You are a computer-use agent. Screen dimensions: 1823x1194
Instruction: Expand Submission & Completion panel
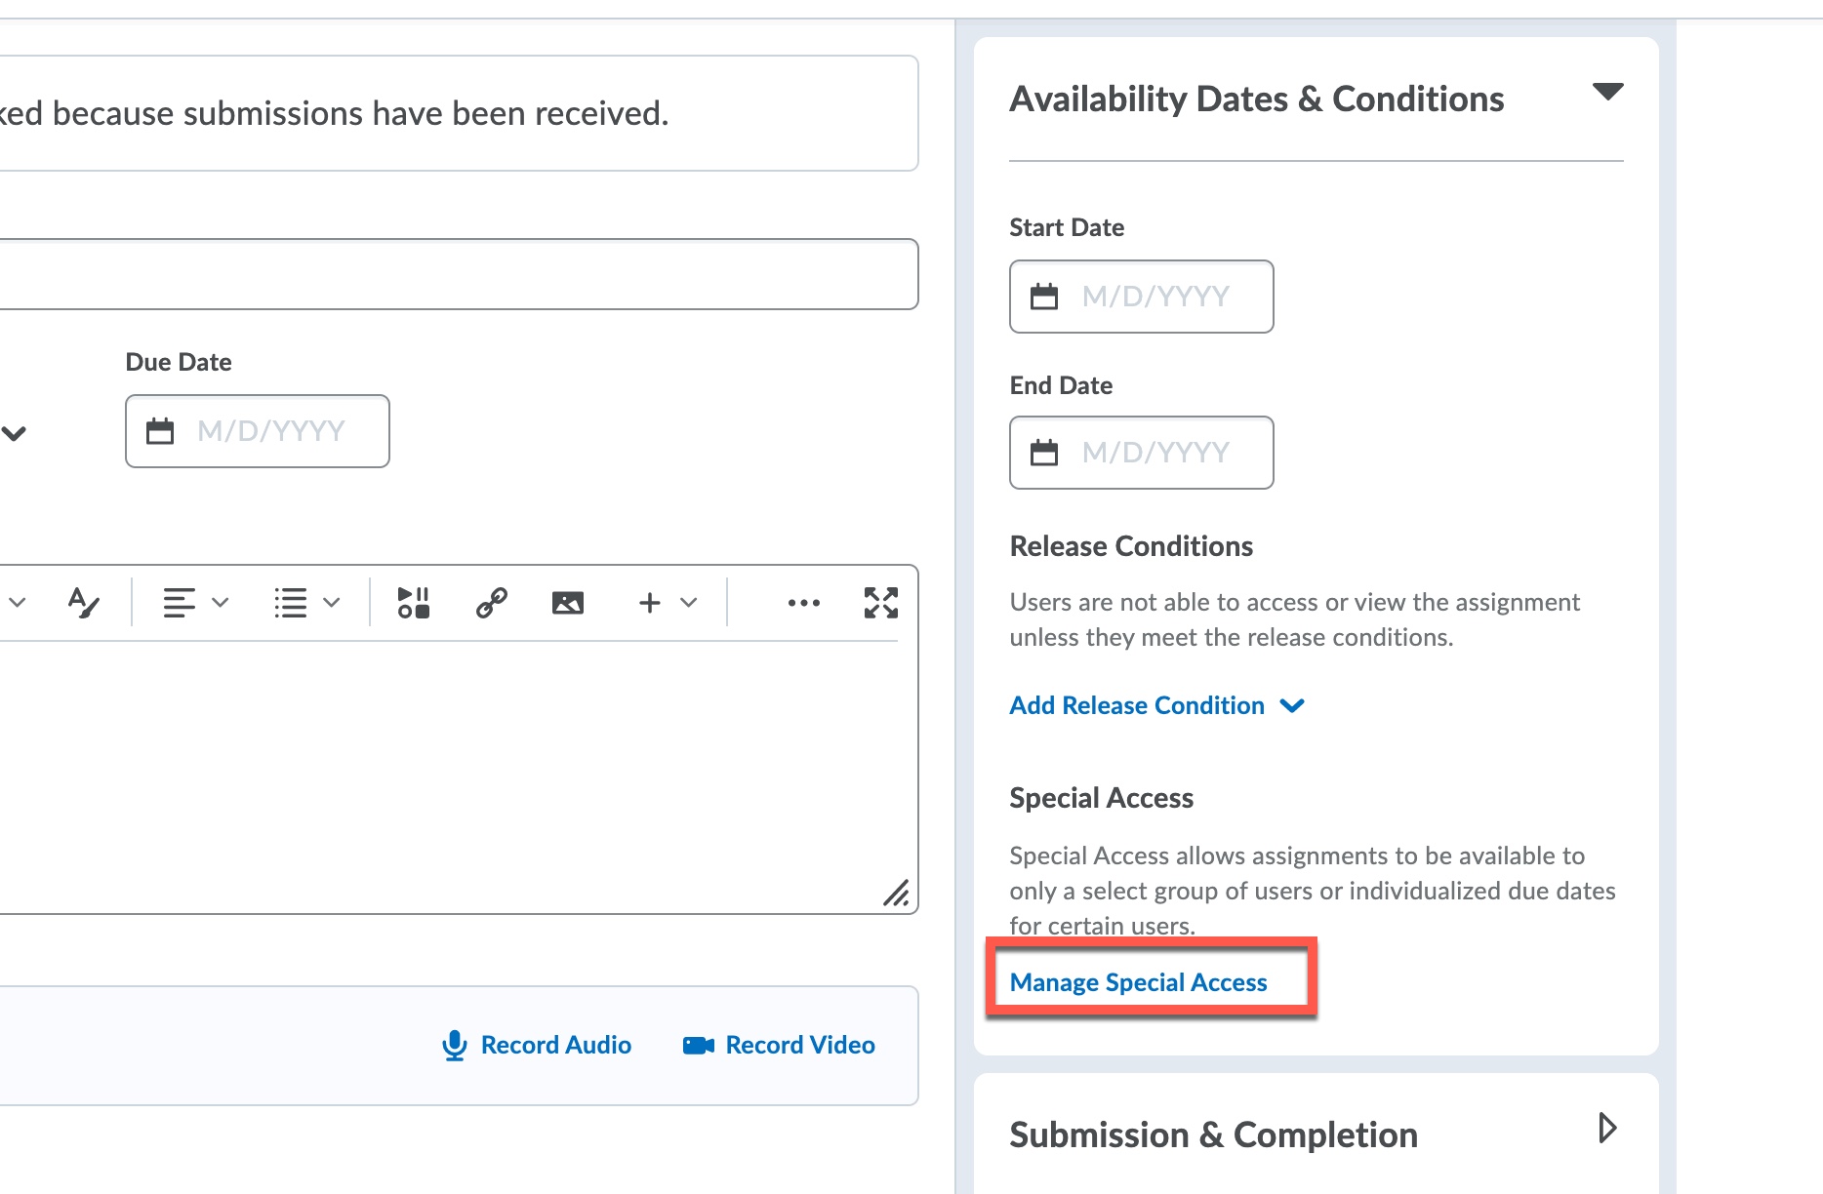[1607, 1128]
